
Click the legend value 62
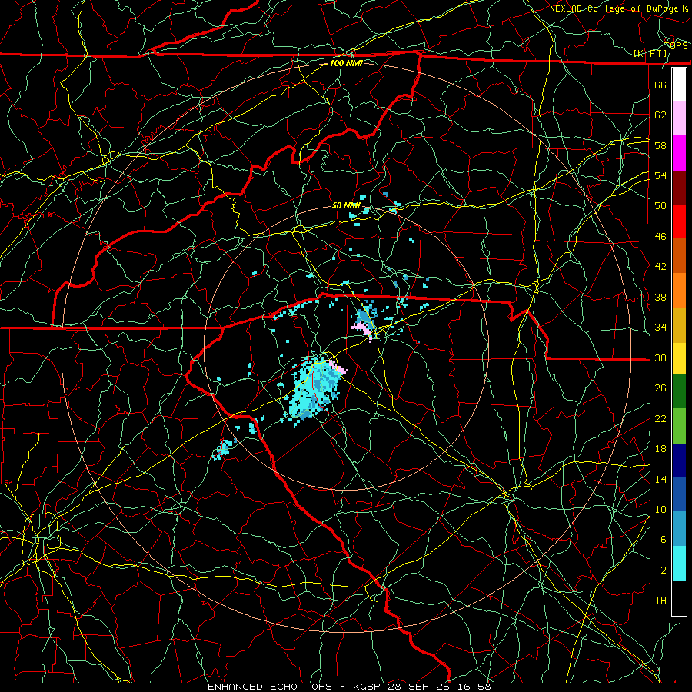660,115
